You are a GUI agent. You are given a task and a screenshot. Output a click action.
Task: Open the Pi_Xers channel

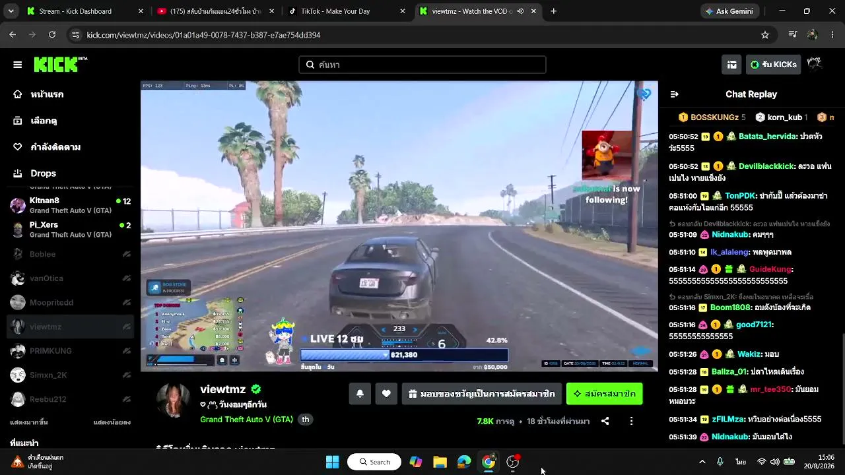[x=70, y=230]
